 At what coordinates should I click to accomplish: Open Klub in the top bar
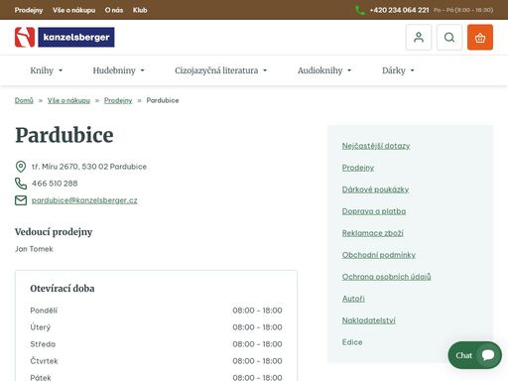pyautogui.click(x=140, y=10)
